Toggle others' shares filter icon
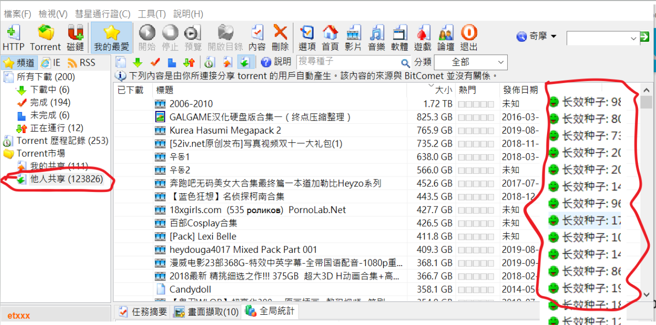Screen dimensions: 656x325 click(245, 62)
